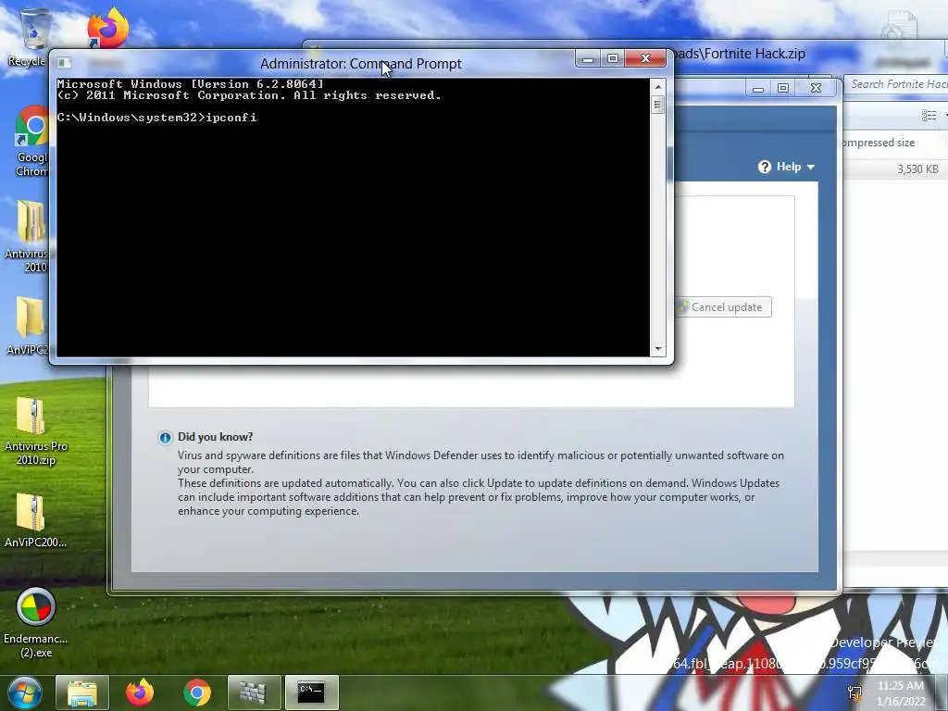This screenshot has height=711, width=948.
Task: Click the Windows Start orb
Action: [x=24, y=692]
